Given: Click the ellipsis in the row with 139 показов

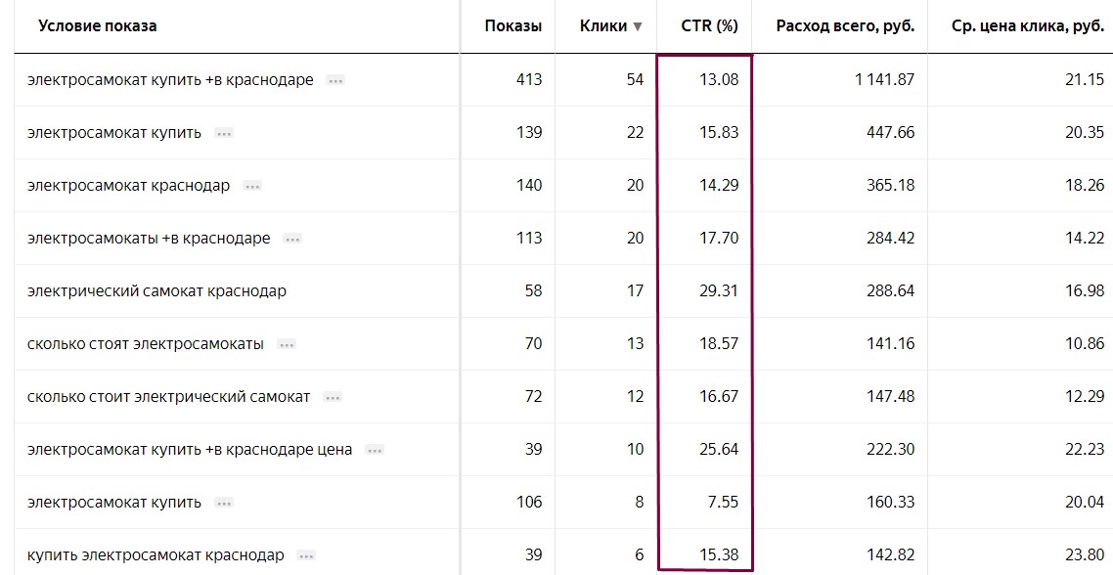Looking at the screenshot, I should pyautogui.click(x=224, y=133).
